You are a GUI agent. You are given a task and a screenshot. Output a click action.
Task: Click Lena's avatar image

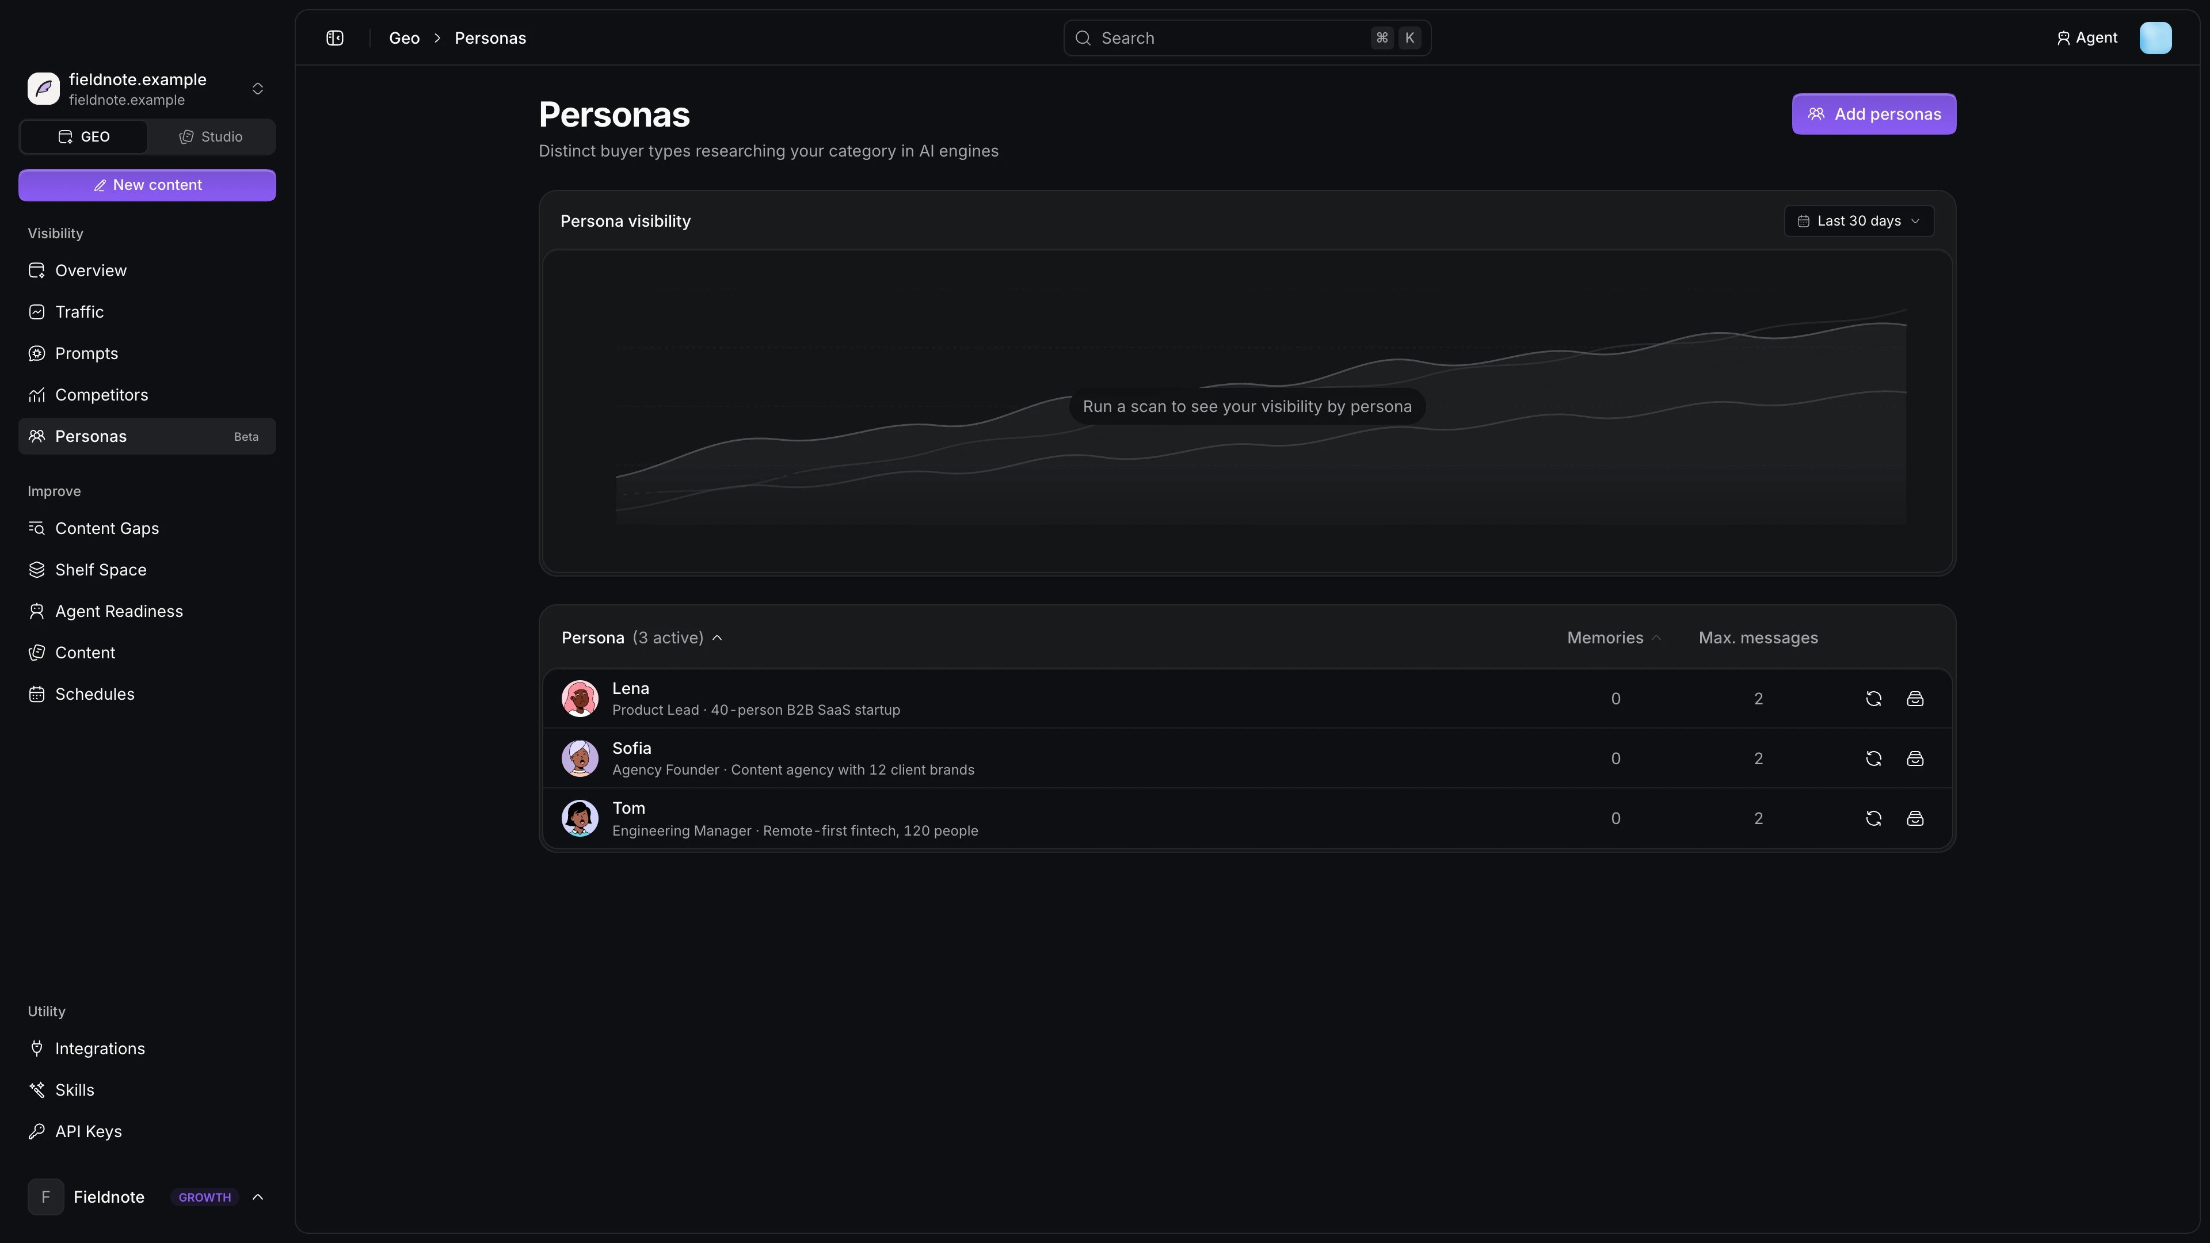(x=580, y=698)
